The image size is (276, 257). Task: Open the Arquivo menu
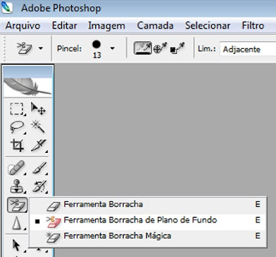tap(23, 25)
